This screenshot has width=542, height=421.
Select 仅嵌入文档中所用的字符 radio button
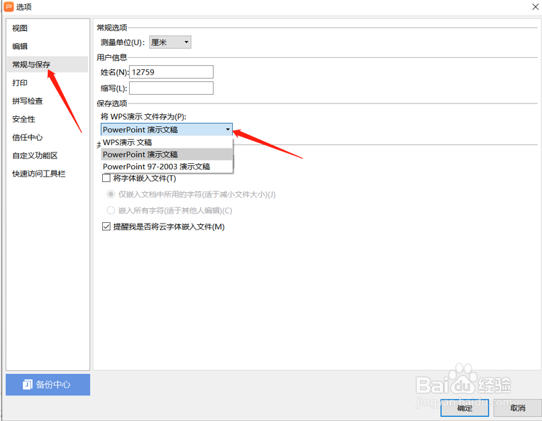click(x=110, y=194)
